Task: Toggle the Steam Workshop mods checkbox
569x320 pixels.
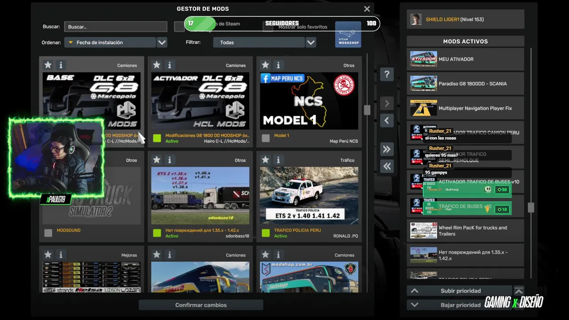Action: coord(179,27)
